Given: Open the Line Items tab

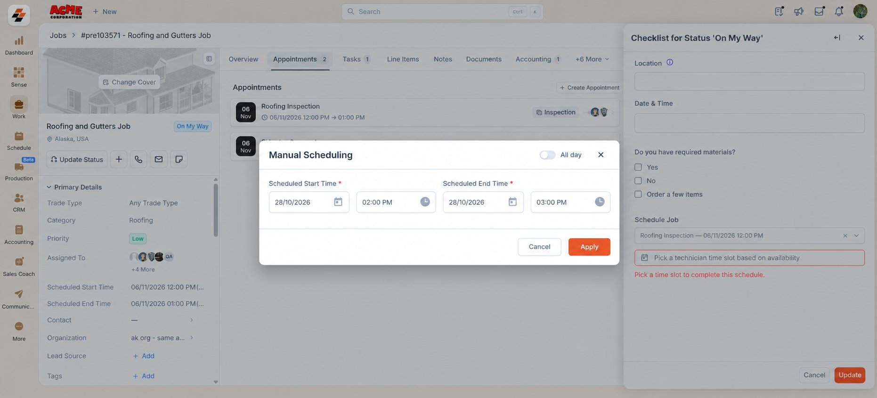Looking at the screenshot, I should tap(403, 59).
